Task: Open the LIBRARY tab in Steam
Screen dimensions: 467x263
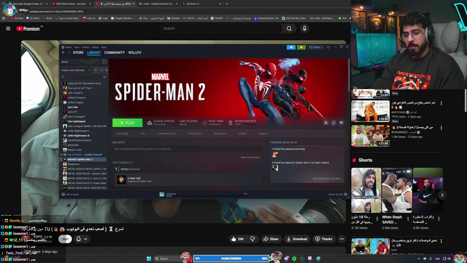Action: [94, 53]
